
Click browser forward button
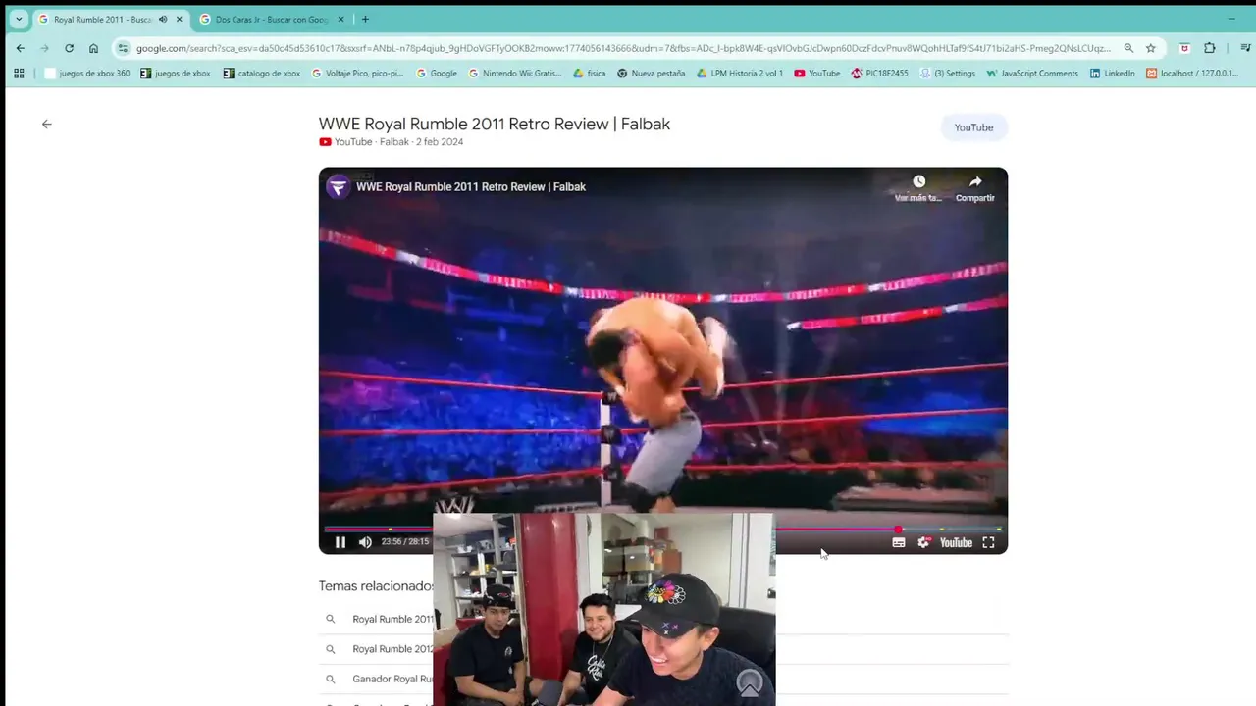click(x=45, y=48)
